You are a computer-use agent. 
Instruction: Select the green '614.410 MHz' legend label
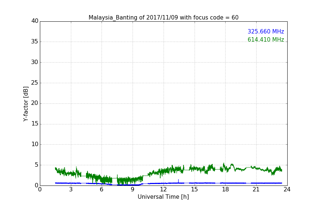(266, 39)
